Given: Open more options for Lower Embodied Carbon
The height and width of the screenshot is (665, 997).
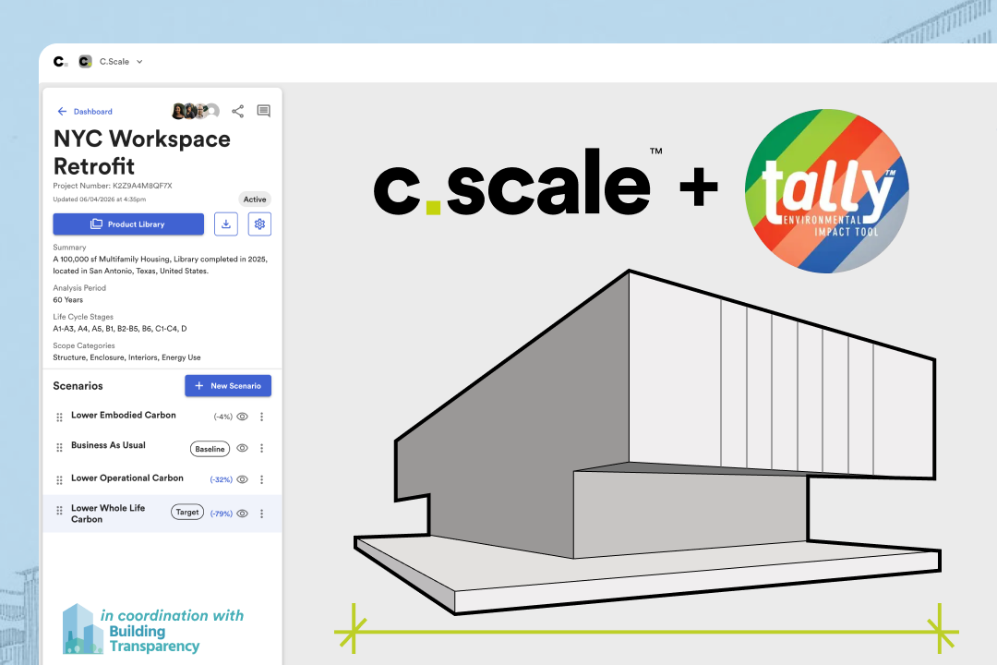Looking at the screenshot, I should [261, 417].
